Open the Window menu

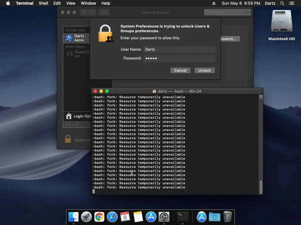point(88,3)
